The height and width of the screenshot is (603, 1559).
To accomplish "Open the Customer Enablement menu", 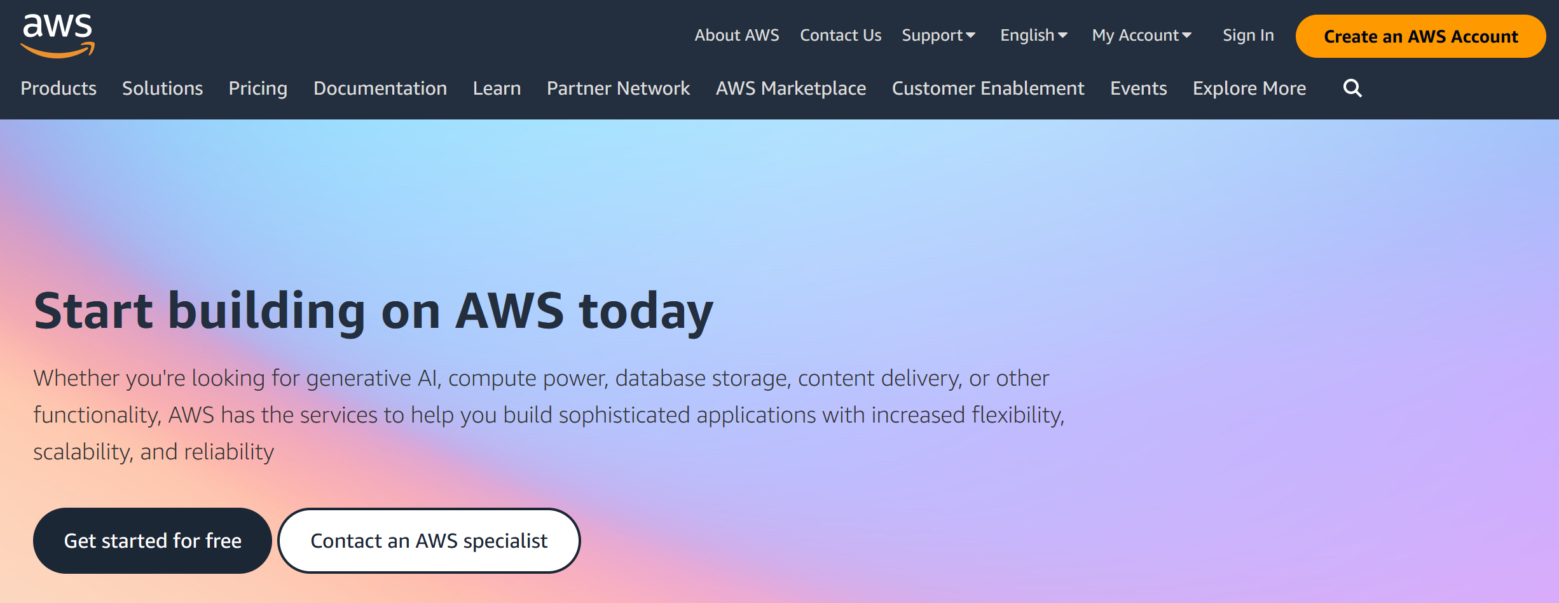I will pos(987,88).
